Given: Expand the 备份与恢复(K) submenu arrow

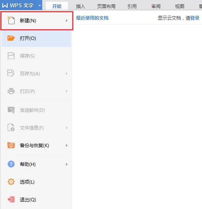Looking at the screenshot, I should (x=67, y=146).
